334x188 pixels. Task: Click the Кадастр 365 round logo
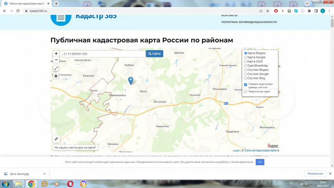pyautogui.click(x=61, y=18)
